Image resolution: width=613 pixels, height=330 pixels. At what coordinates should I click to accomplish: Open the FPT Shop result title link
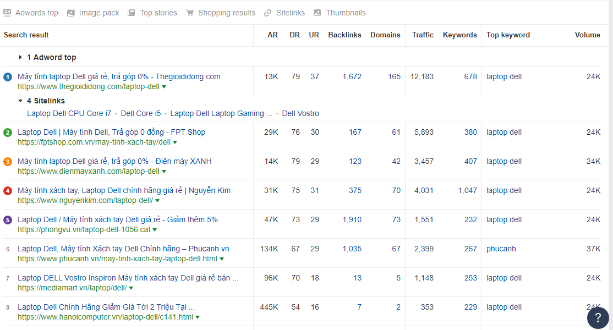click(x=111, y=132)
